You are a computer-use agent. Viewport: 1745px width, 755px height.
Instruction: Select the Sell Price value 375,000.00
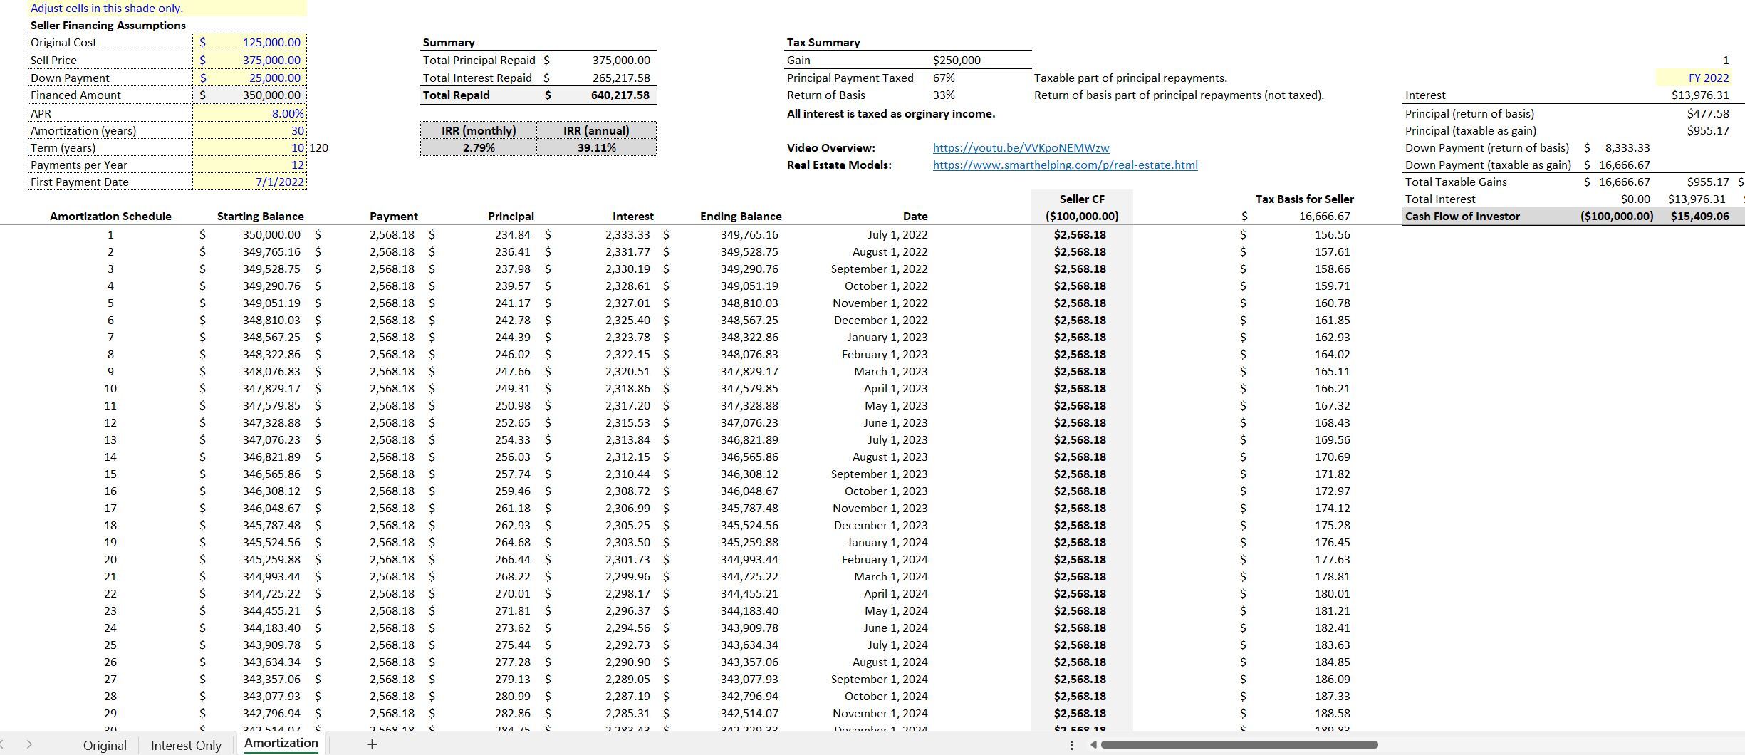click(x=250, y=61)
